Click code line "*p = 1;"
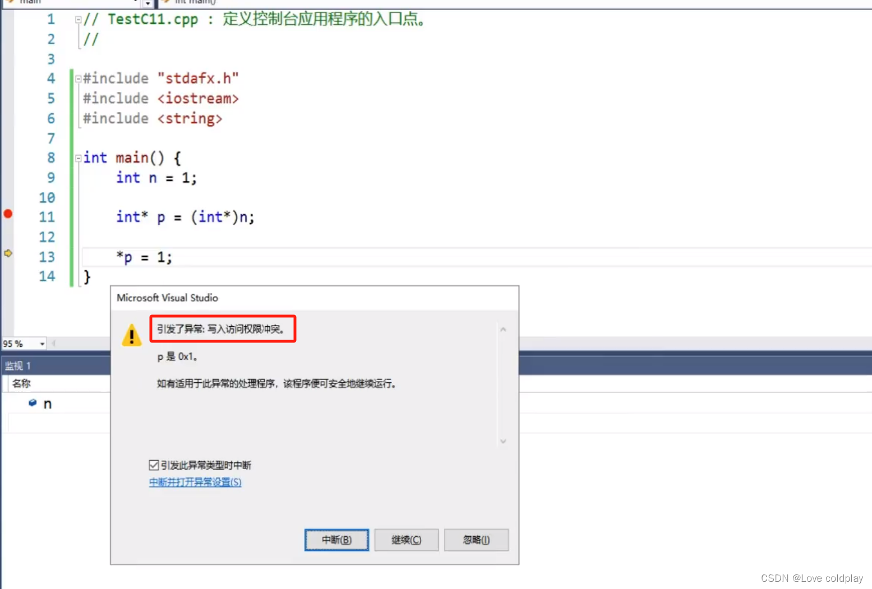 (x=144, y=257)
